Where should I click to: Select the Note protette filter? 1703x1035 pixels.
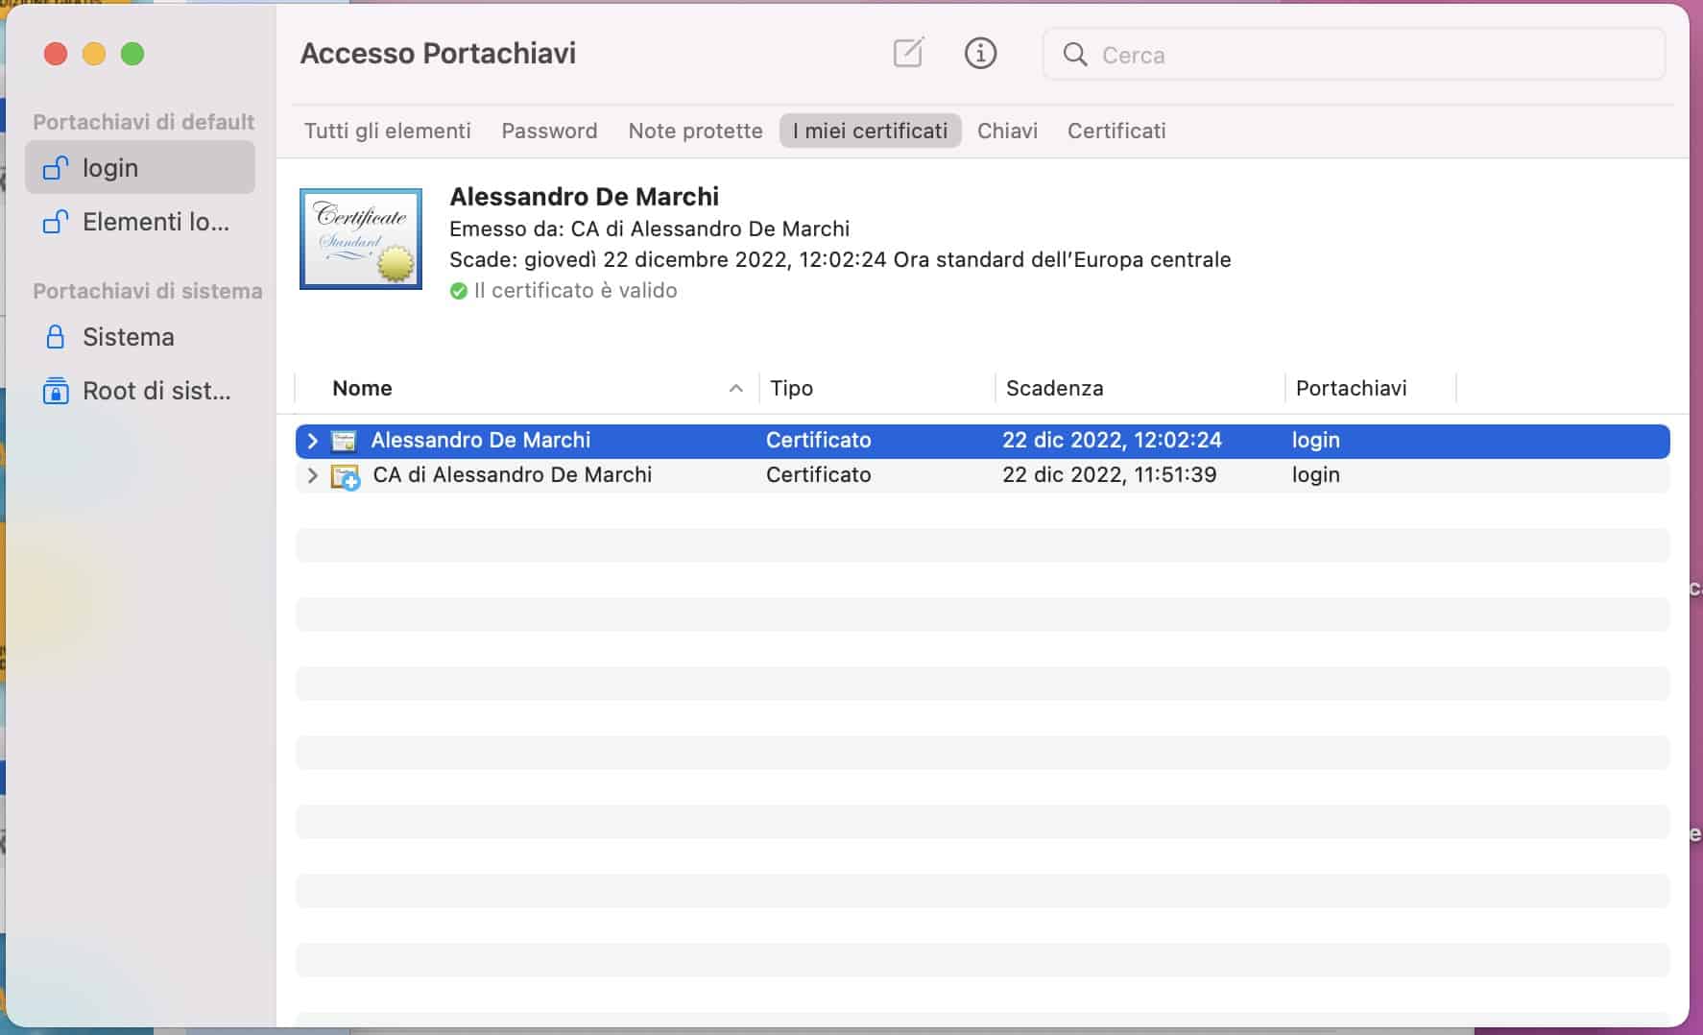pyautogui.click(x=694, y=131)
